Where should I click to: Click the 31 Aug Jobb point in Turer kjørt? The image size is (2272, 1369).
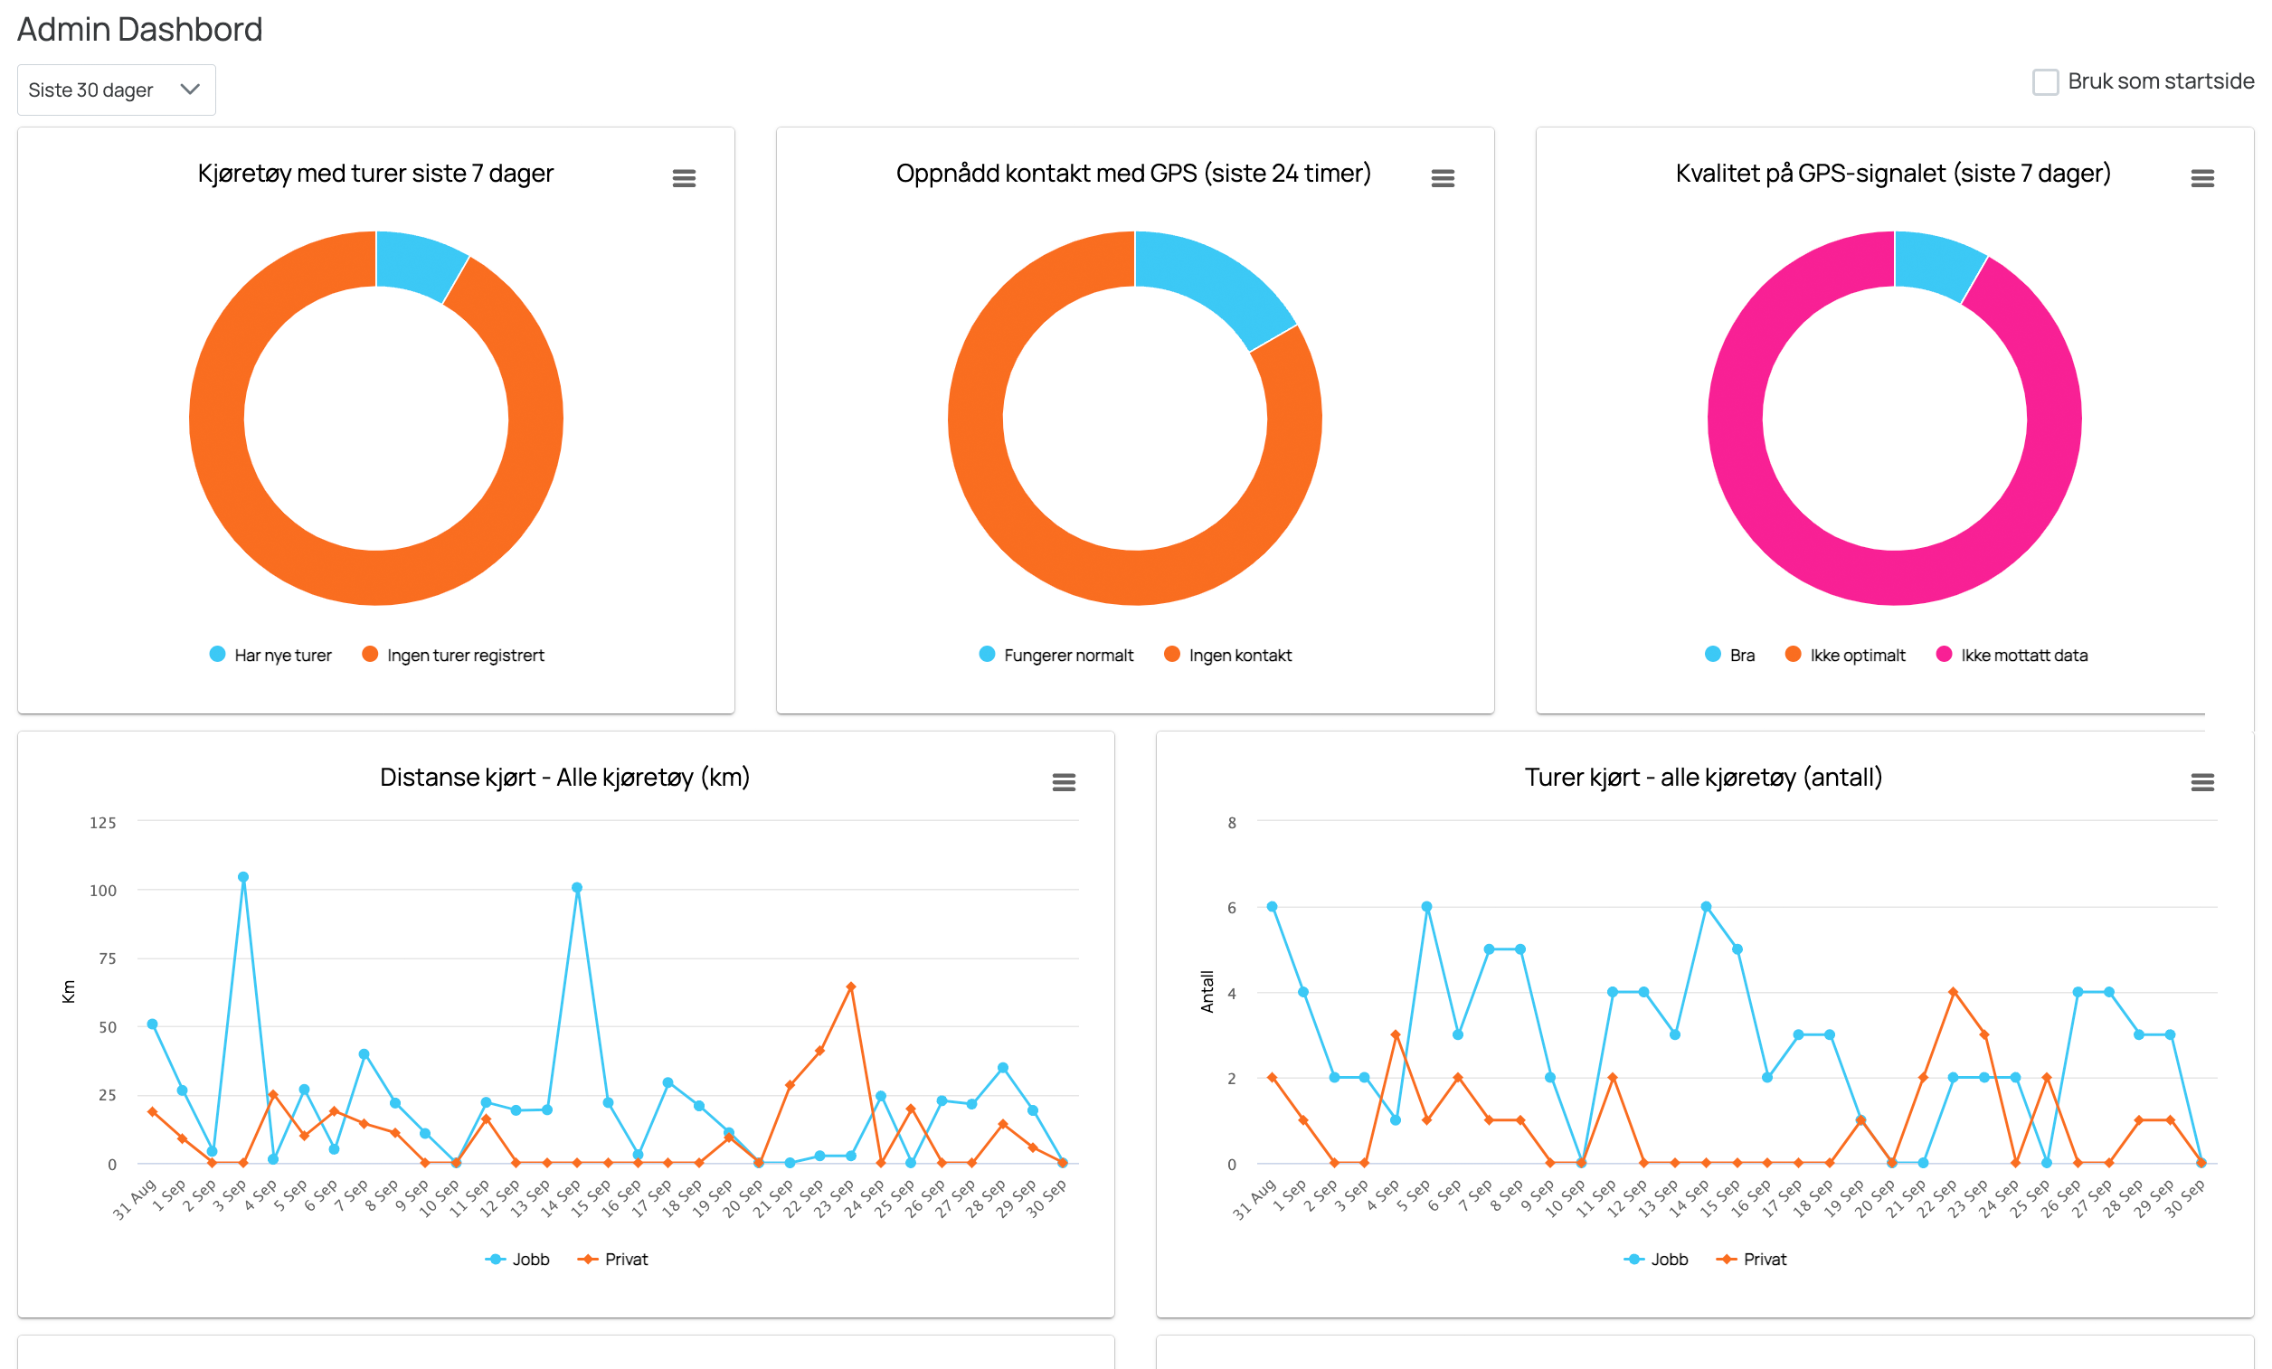click(x=1273, y=906)
